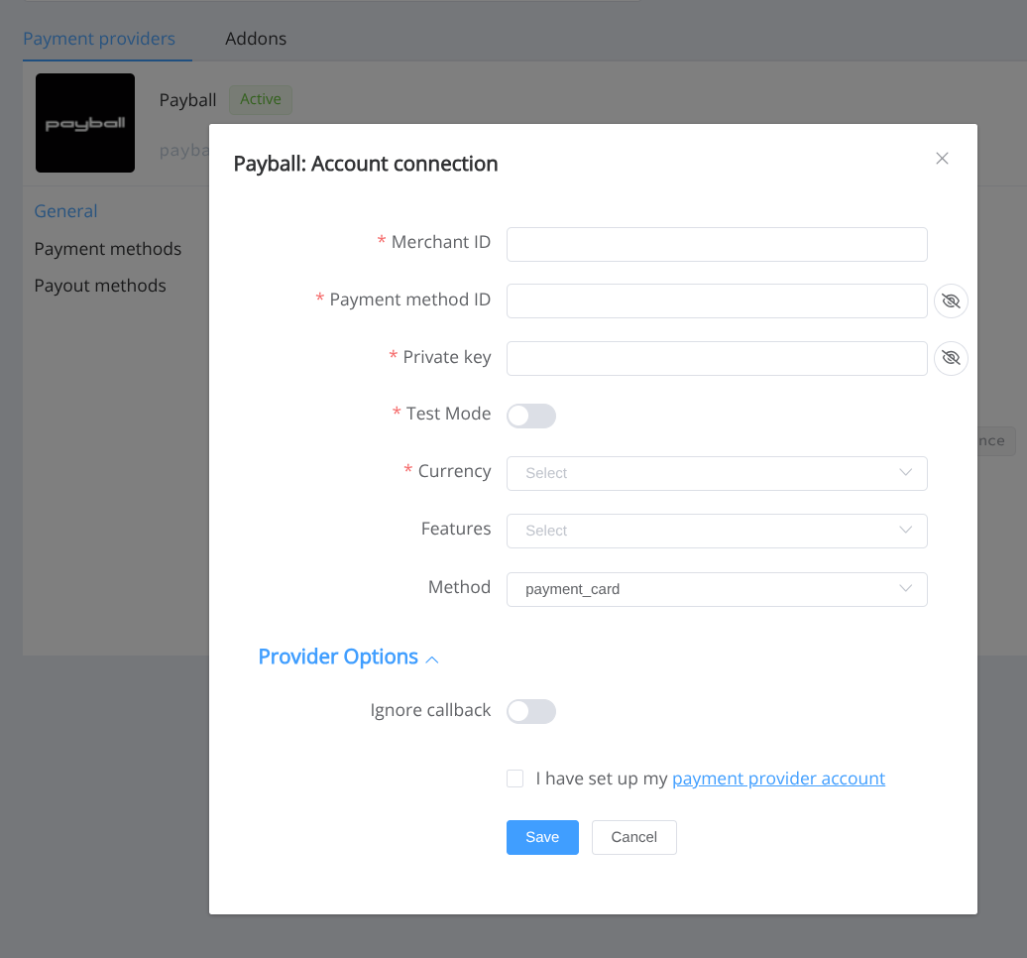Click the Currency label
This screenshot has width=1027, height=958.
(x=454, y=471)
